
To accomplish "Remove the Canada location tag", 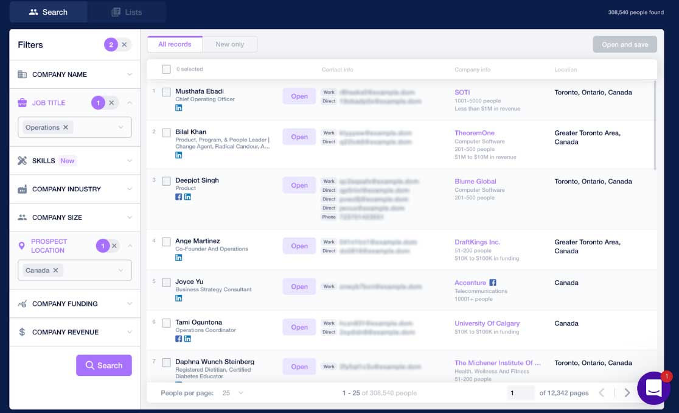I will pyautogui.click(x=56, y=270).
